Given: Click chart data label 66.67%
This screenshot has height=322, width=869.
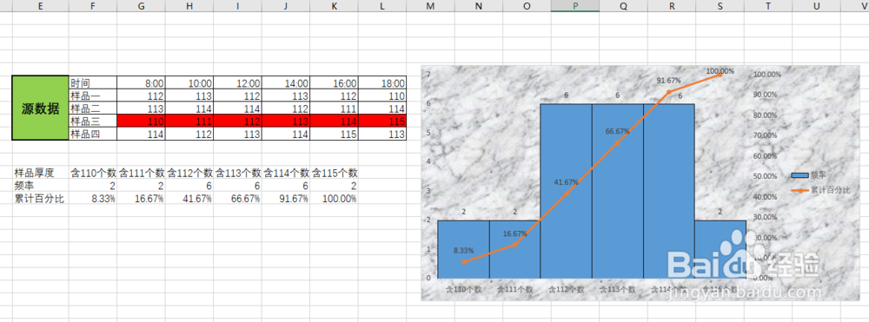Looking at the screenshot, I should pyautogui.click(x=617, y=132).
